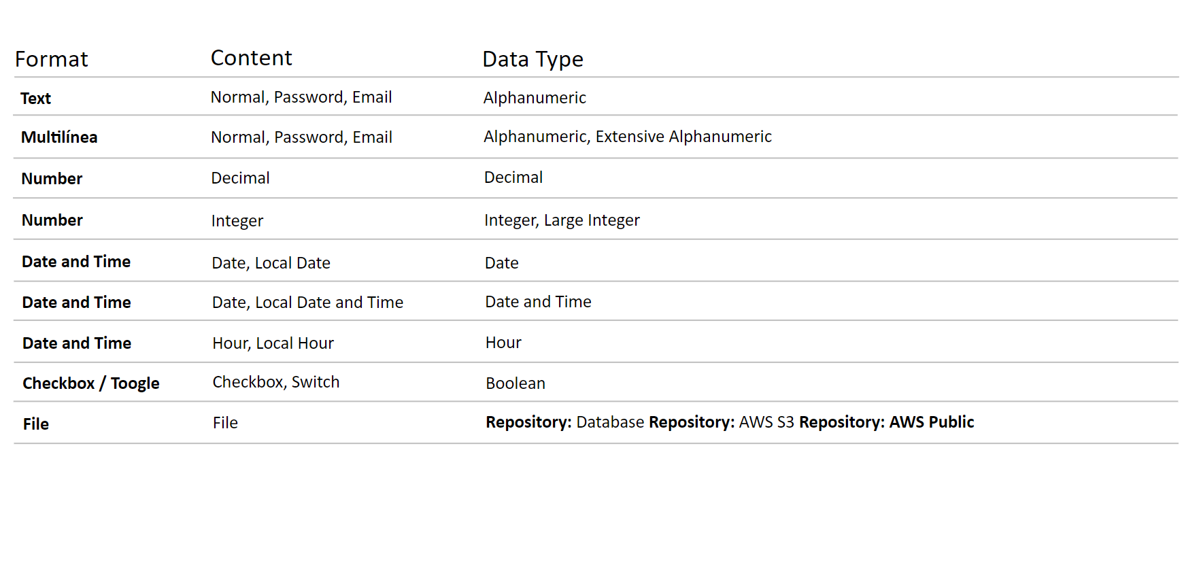This screenshot has width=1201, height=584.
Task: Select the bold Text format cell
Action: (x=36, y=99)
